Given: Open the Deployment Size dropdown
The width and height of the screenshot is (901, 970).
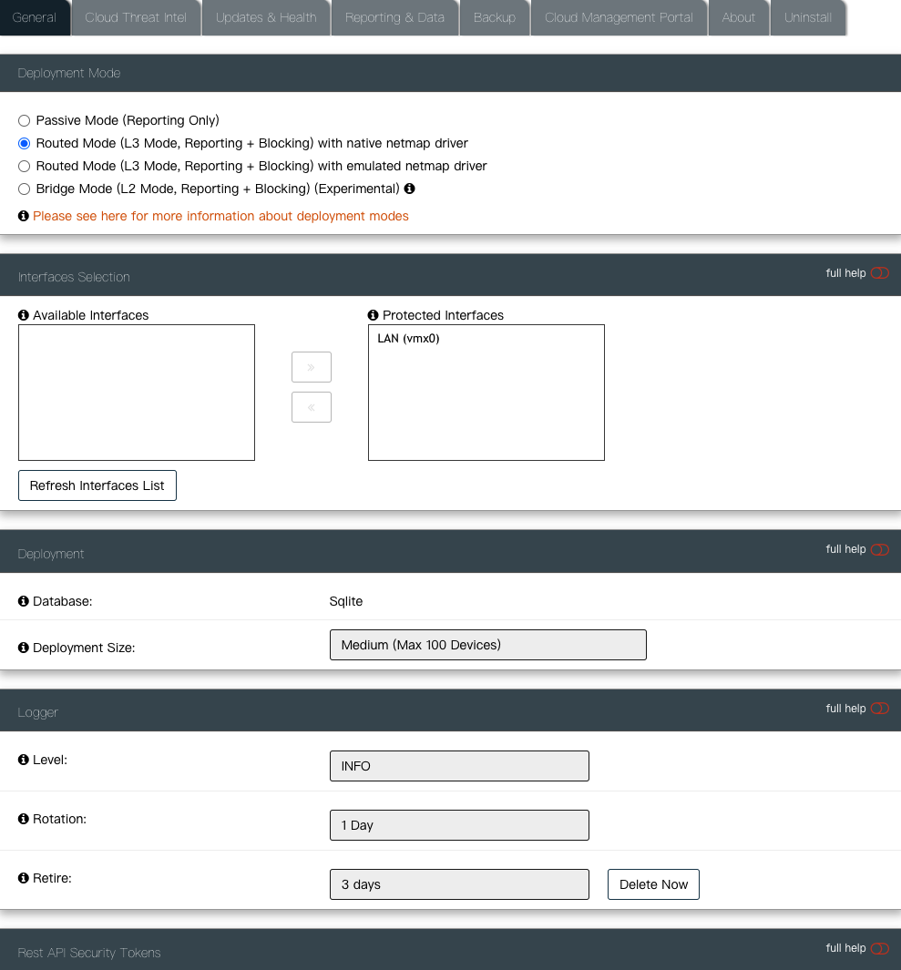Looking at the screenshot, I should (487, 645).
